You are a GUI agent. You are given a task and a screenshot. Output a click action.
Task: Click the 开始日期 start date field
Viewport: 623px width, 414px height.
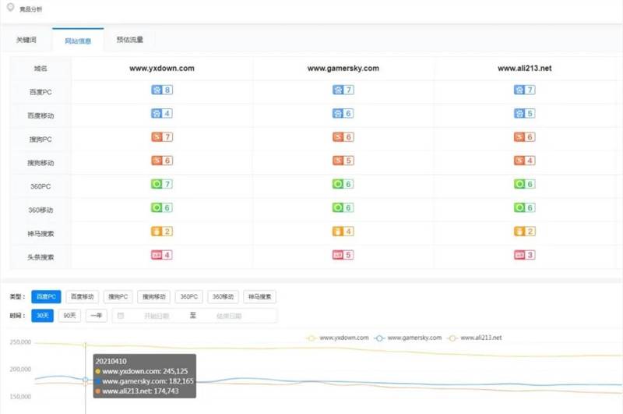point(157,317)
